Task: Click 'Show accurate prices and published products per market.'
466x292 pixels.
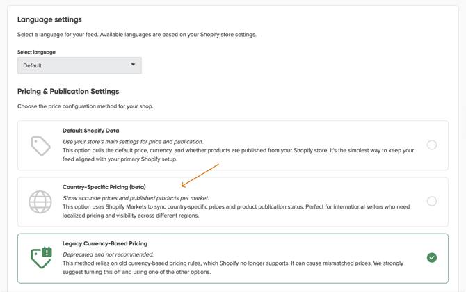Action: click(136, 198)
